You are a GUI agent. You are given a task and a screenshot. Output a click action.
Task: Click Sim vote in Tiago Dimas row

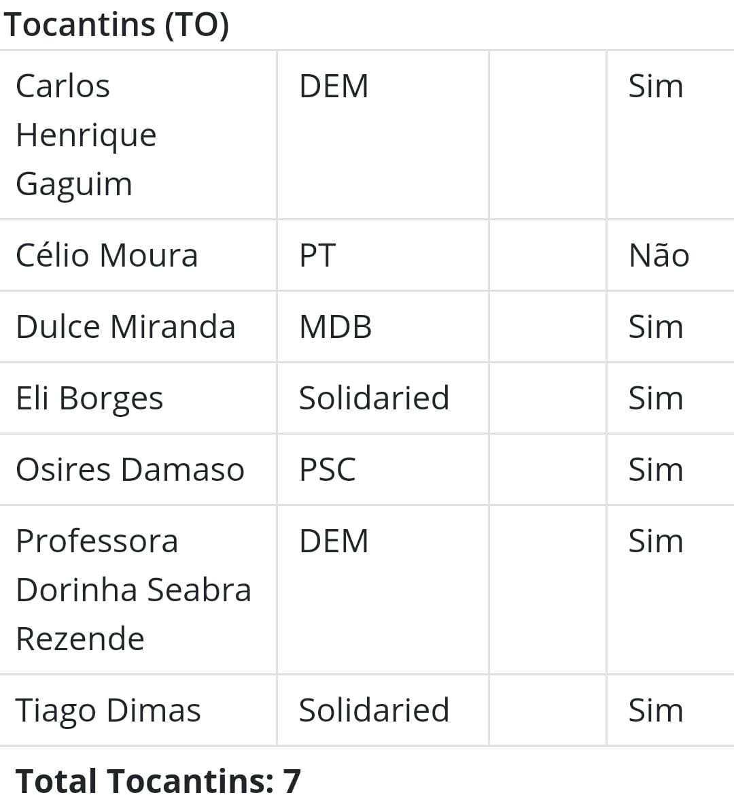655,711
